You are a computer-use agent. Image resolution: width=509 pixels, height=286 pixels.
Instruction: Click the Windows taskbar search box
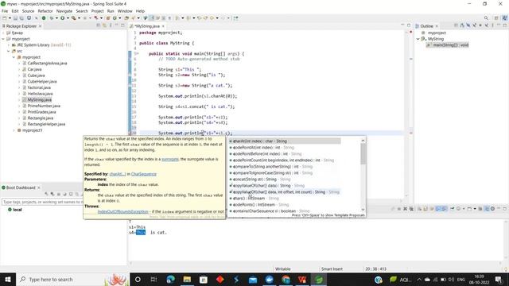(72, 279)
